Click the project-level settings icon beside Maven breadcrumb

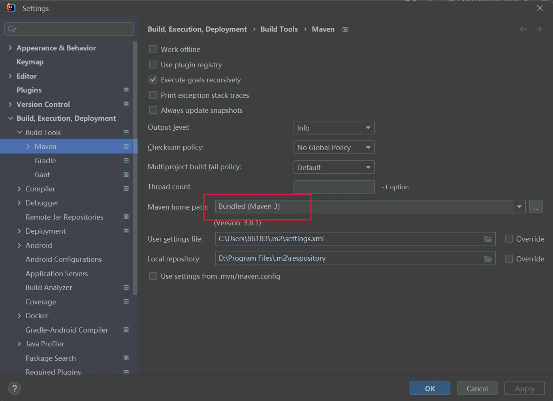345,29
